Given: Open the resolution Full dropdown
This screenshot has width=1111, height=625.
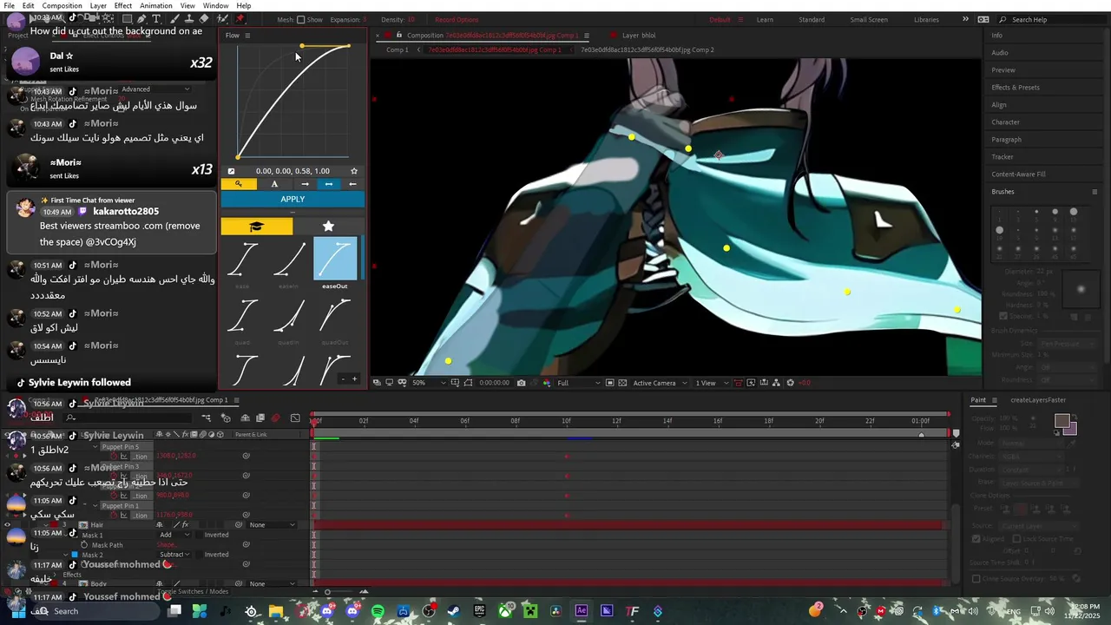Looking at the screenshot, I should [579, 383].
